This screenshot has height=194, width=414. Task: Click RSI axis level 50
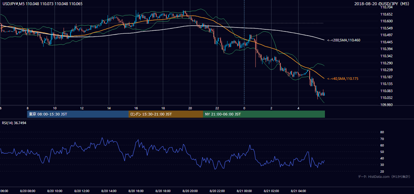tap(382, 152)
